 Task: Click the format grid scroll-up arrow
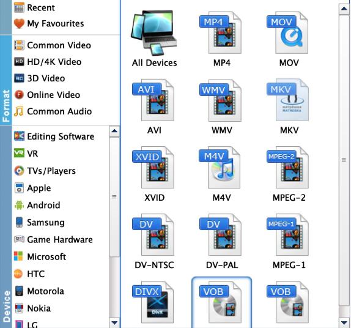click(x=344, y=9)
